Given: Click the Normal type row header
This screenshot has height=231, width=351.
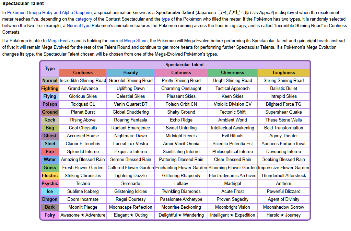Looking at the screenshot, I should 50,80.
